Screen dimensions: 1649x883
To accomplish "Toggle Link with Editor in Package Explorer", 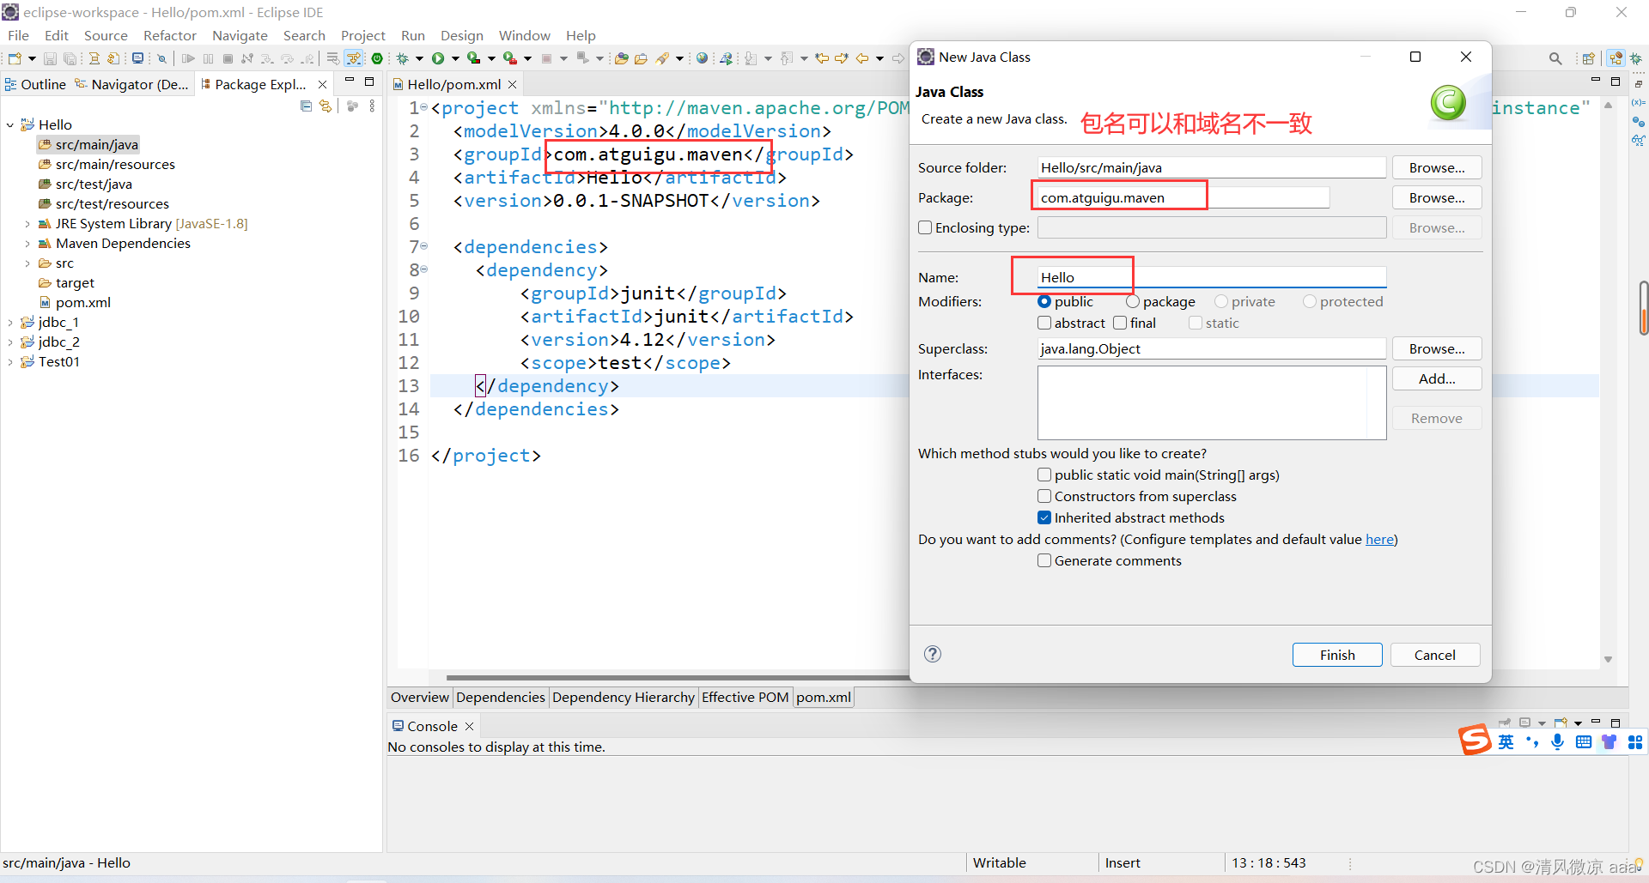I will (x=326, y=106).
